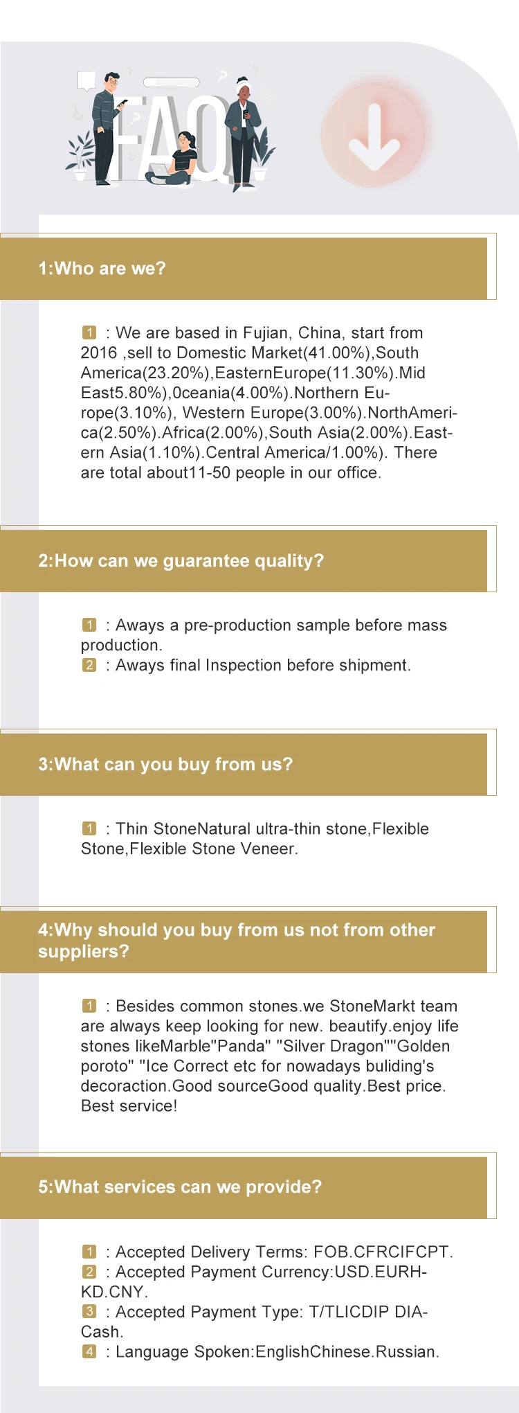519x1413 pixels.
Task: Click the number 1 badge under Who are we
Action: tap(89, 333)
